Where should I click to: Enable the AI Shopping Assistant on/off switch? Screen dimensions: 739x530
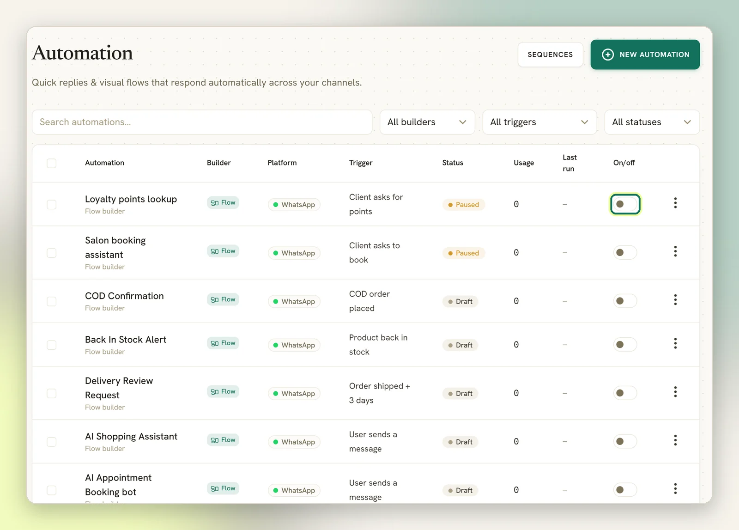click(625, 442)
